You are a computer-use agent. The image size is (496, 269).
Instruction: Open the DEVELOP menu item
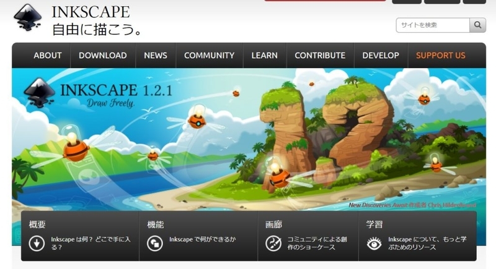pyautogui.click(x=381, y=56)
